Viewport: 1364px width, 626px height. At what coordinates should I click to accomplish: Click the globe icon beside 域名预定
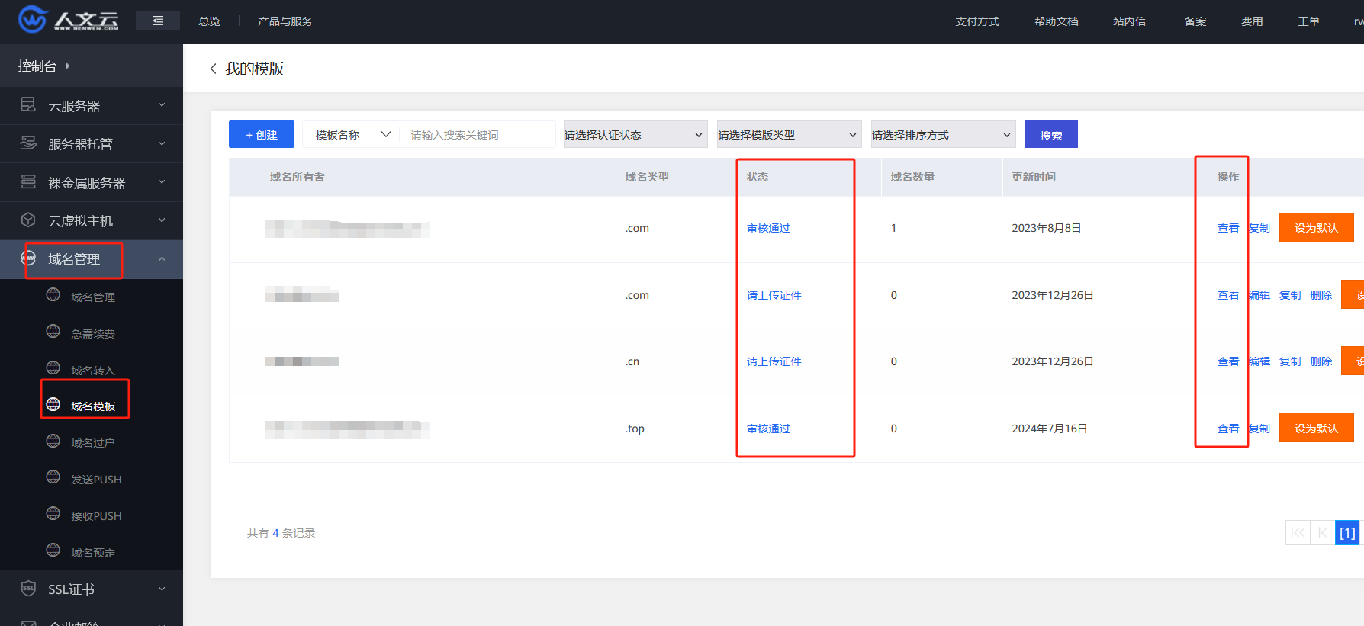(53, 551)
